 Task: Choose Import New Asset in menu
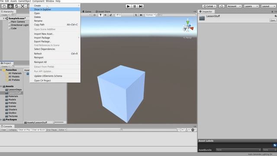(55, 34)
